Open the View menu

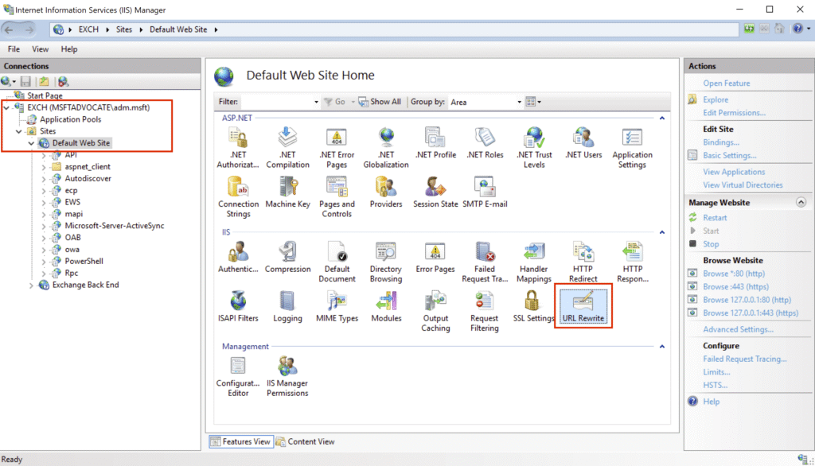[x=40, y=49]
